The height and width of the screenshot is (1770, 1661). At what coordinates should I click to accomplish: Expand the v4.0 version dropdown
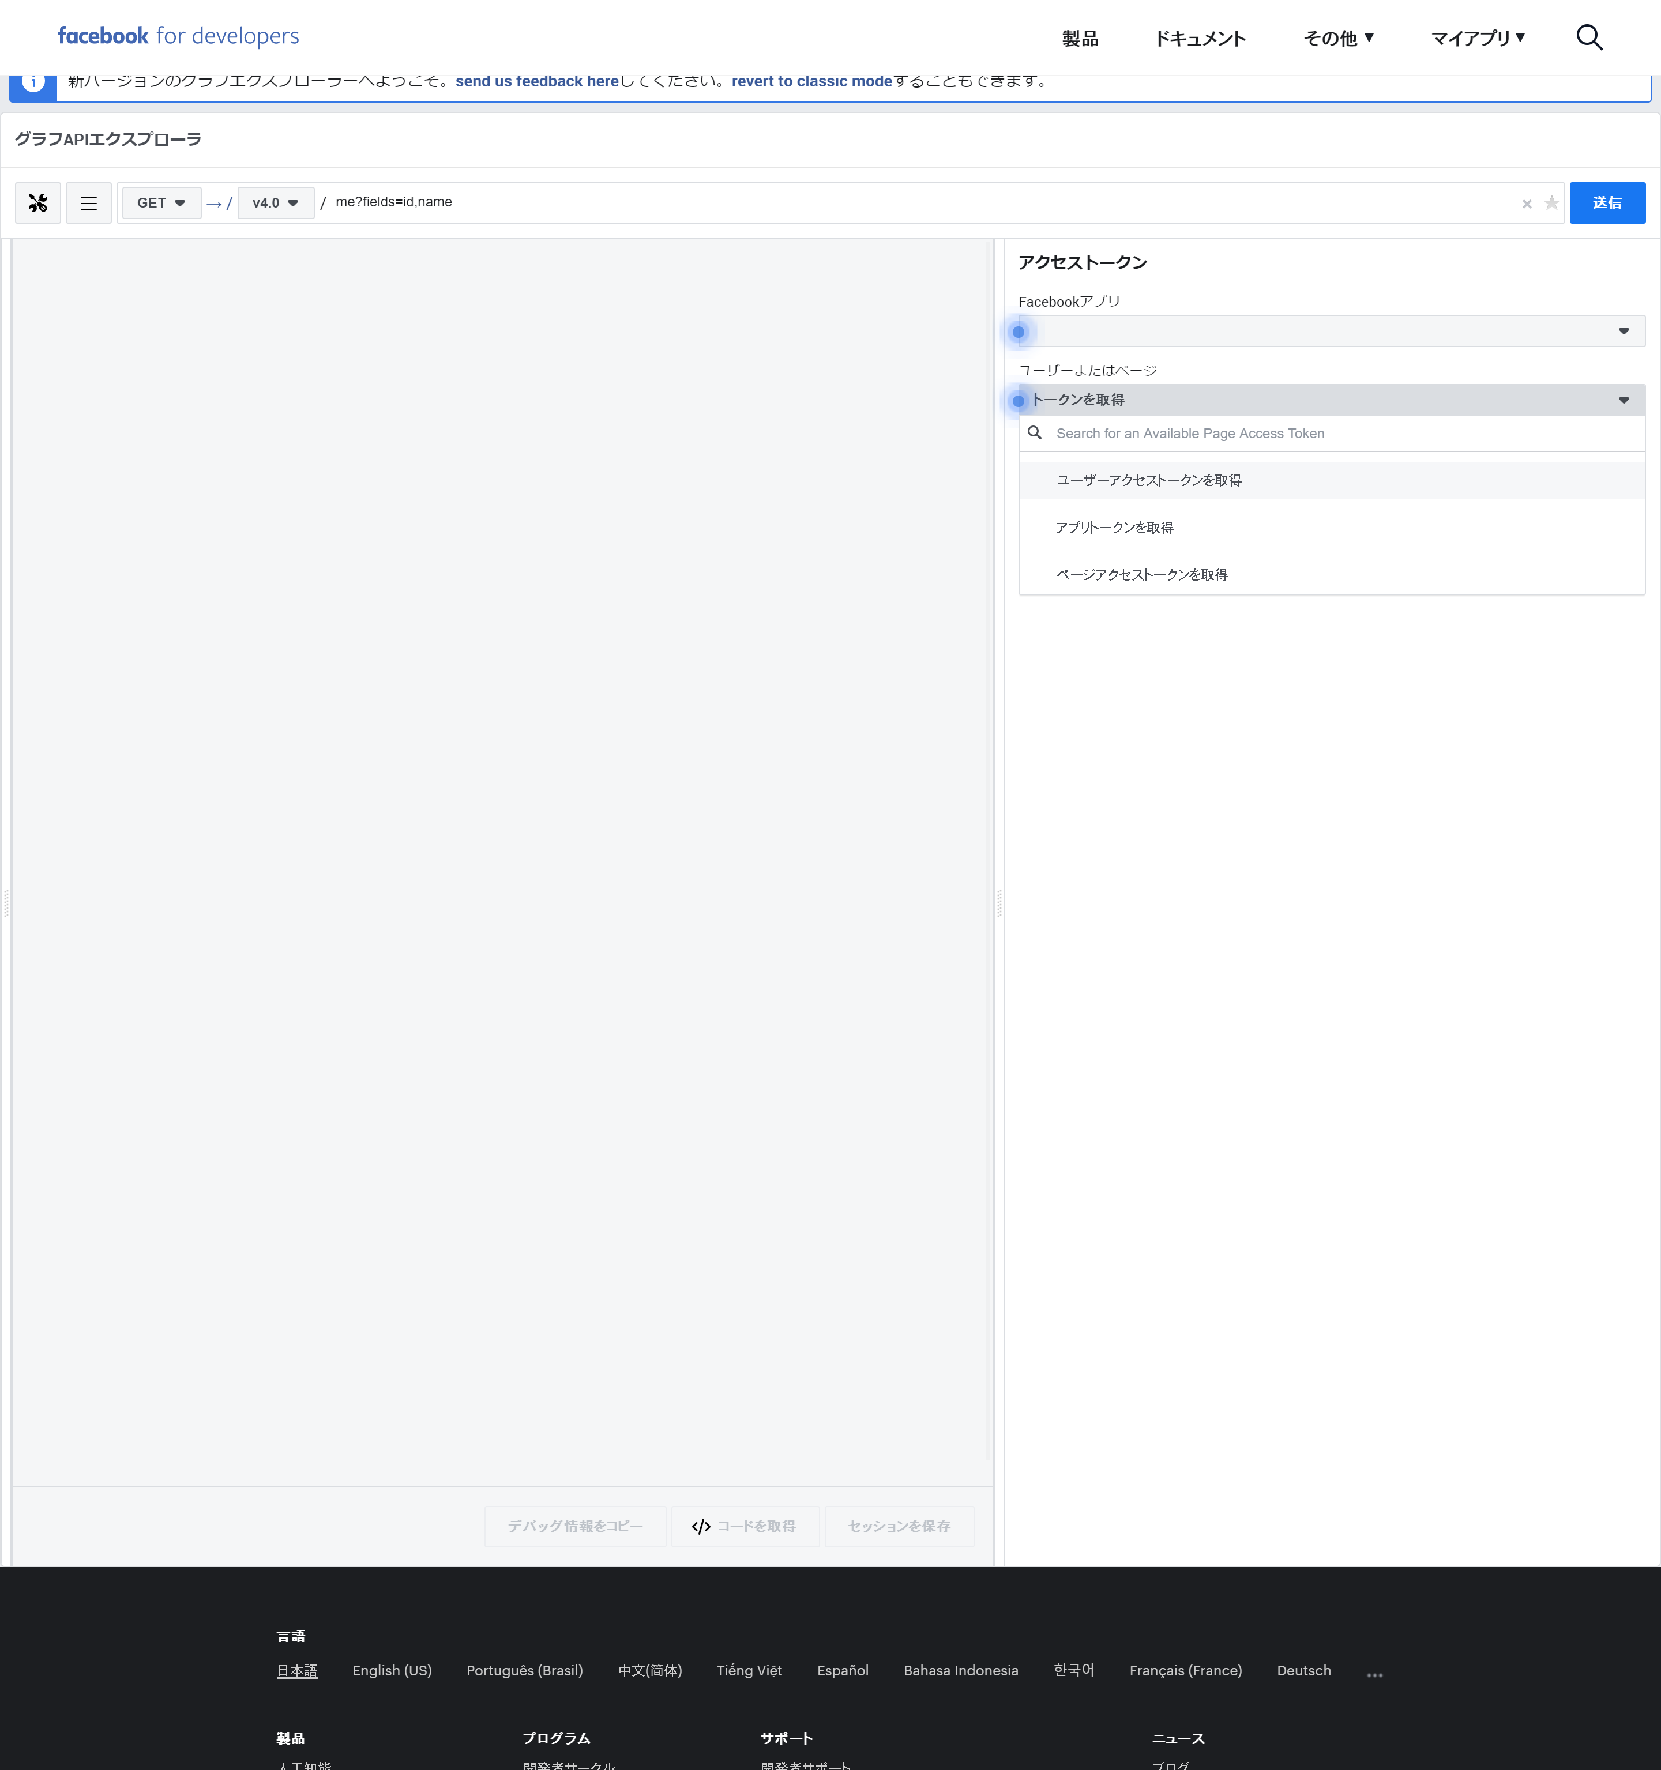(x=275, y=203)
